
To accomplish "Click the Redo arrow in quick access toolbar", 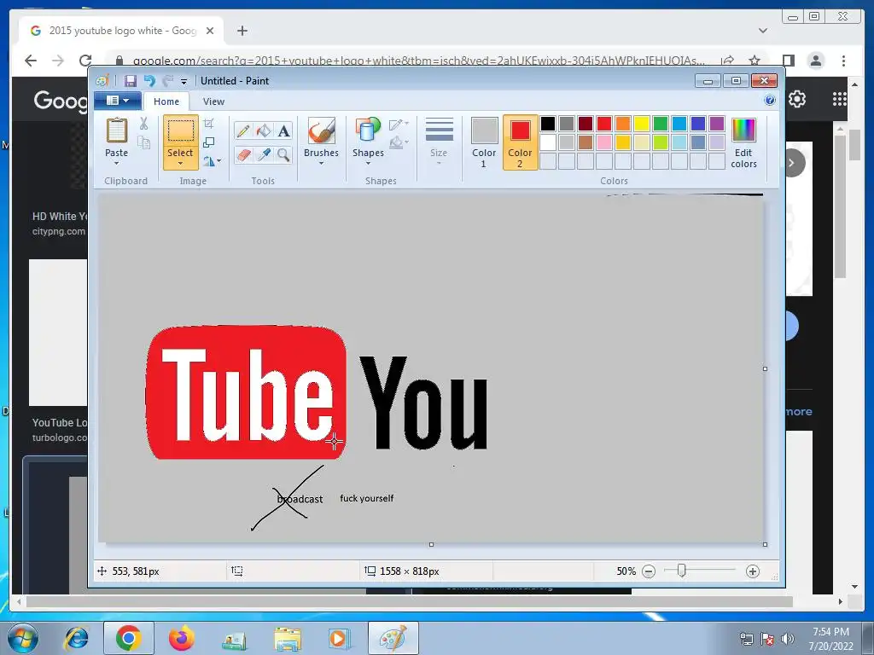I will click(x=168, y=81).
